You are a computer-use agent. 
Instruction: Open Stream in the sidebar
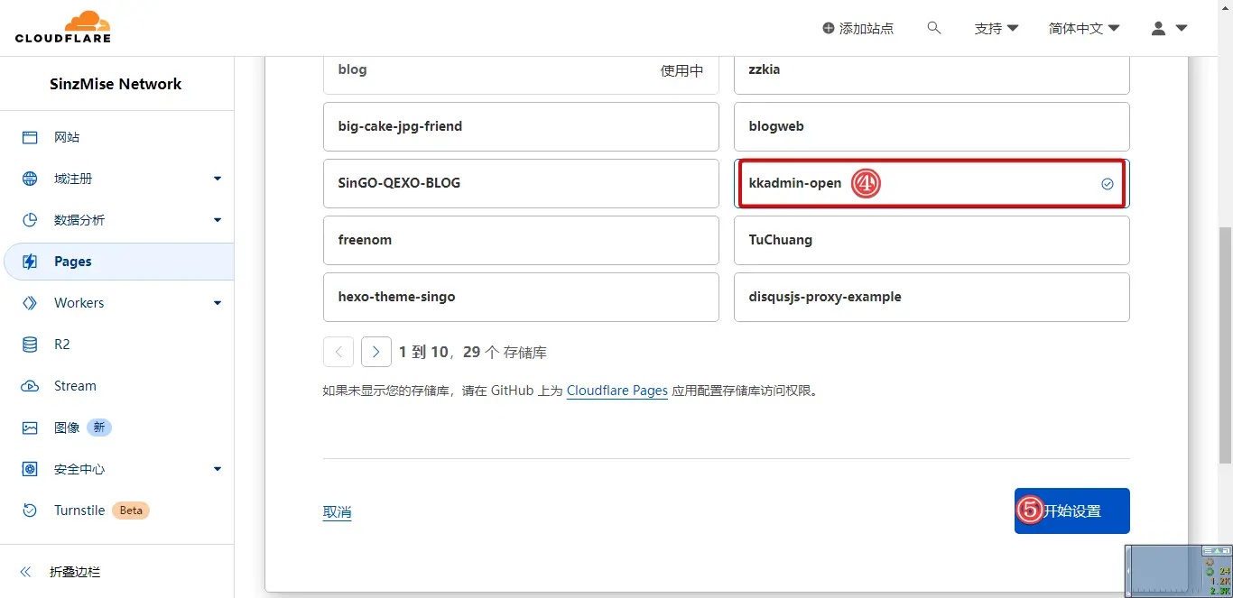click(117, 386)
